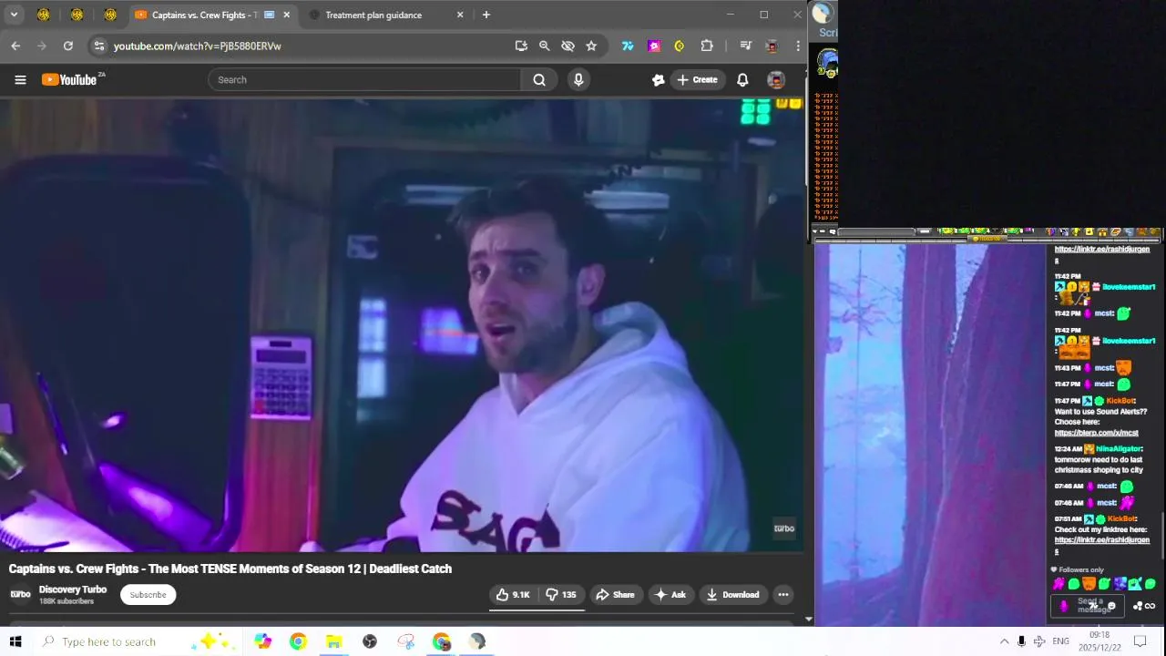Open the Extensions puzzle piece menu
Image resolution: width=1166 pixels, height=656 pixels.
pos(707,46)
